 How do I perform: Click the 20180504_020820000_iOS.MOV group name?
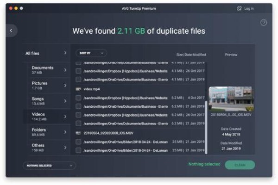pyautogui.click(x=108, y=133)
